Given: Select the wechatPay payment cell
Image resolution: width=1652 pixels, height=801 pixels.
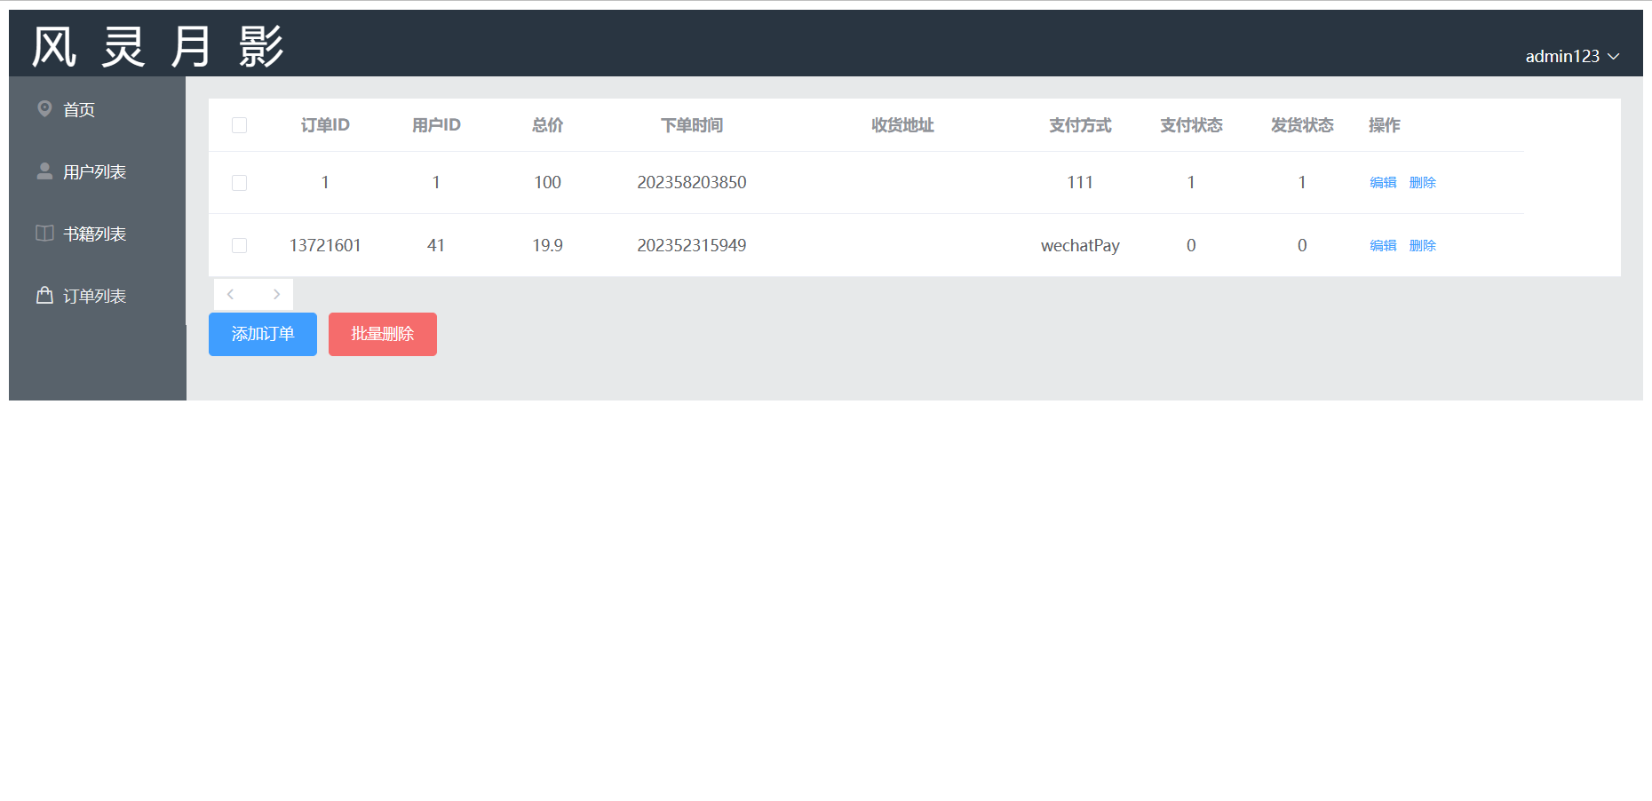Looking at the screenshot, I should pyautogui.click(x=1080, y=245).
